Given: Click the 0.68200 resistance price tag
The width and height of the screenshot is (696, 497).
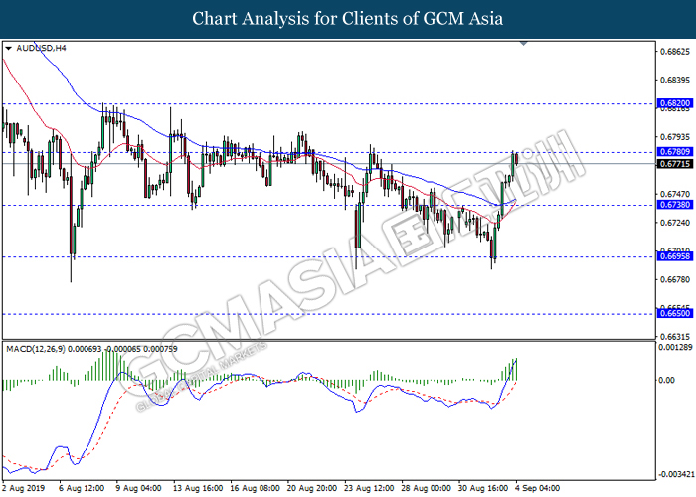Looking at the screenshot, I should [674, 103].
